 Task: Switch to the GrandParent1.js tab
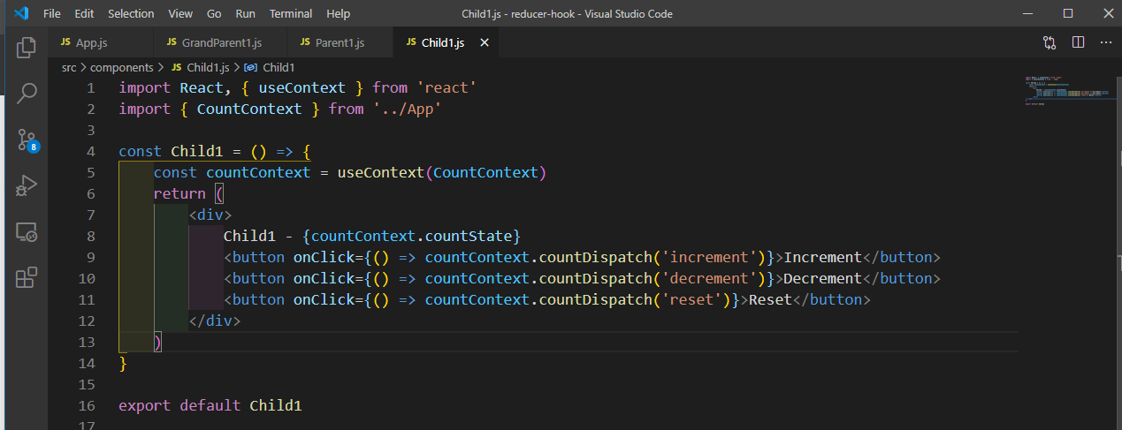click(220, 42)
